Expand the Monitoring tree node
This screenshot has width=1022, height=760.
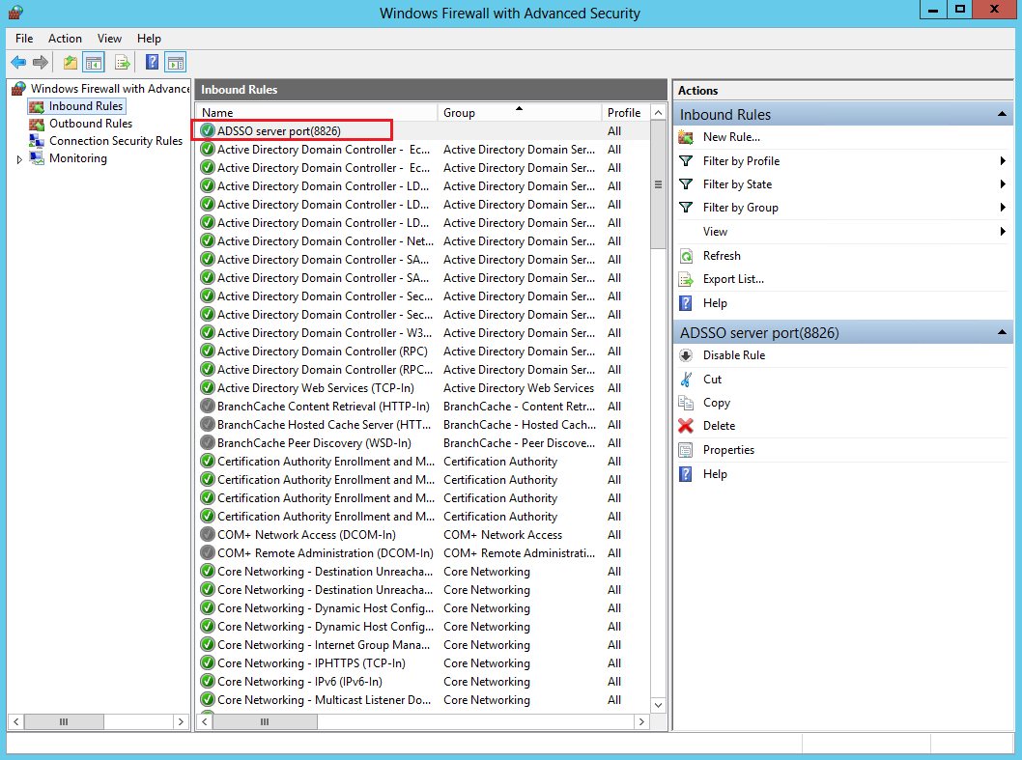coord(19,159)
